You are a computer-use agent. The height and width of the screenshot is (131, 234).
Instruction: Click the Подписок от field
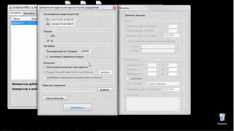click(151, 70)
